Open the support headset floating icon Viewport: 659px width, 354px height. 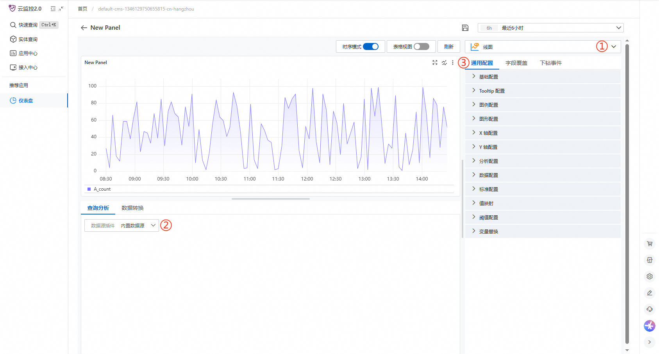point(650,309)
